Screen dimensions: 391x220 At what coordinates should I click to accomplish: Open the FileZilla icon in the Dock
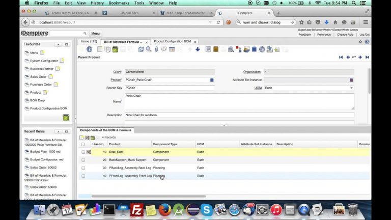click(136, 209)
